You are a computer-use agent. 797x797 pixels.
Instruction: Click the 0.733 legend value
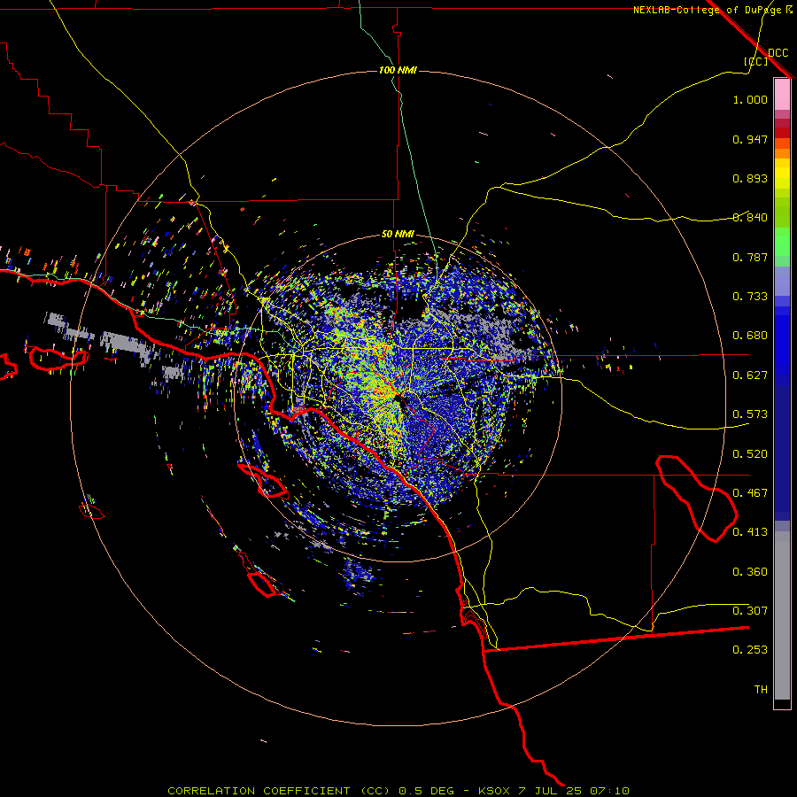(750, 297)
